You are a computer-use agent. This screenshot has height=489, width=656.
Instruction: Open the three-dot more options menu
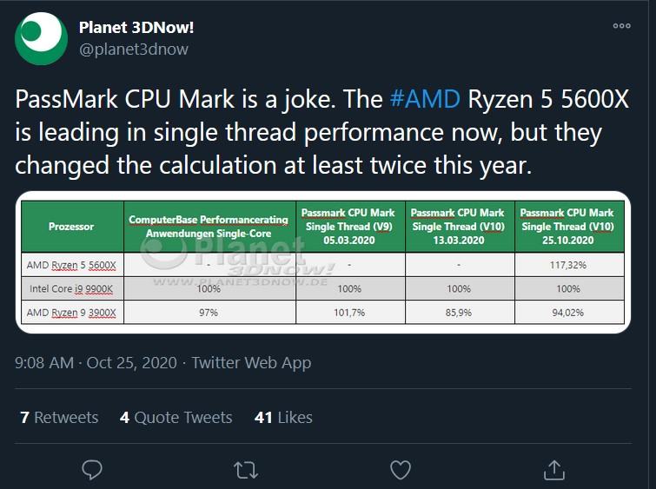point(622,26)
